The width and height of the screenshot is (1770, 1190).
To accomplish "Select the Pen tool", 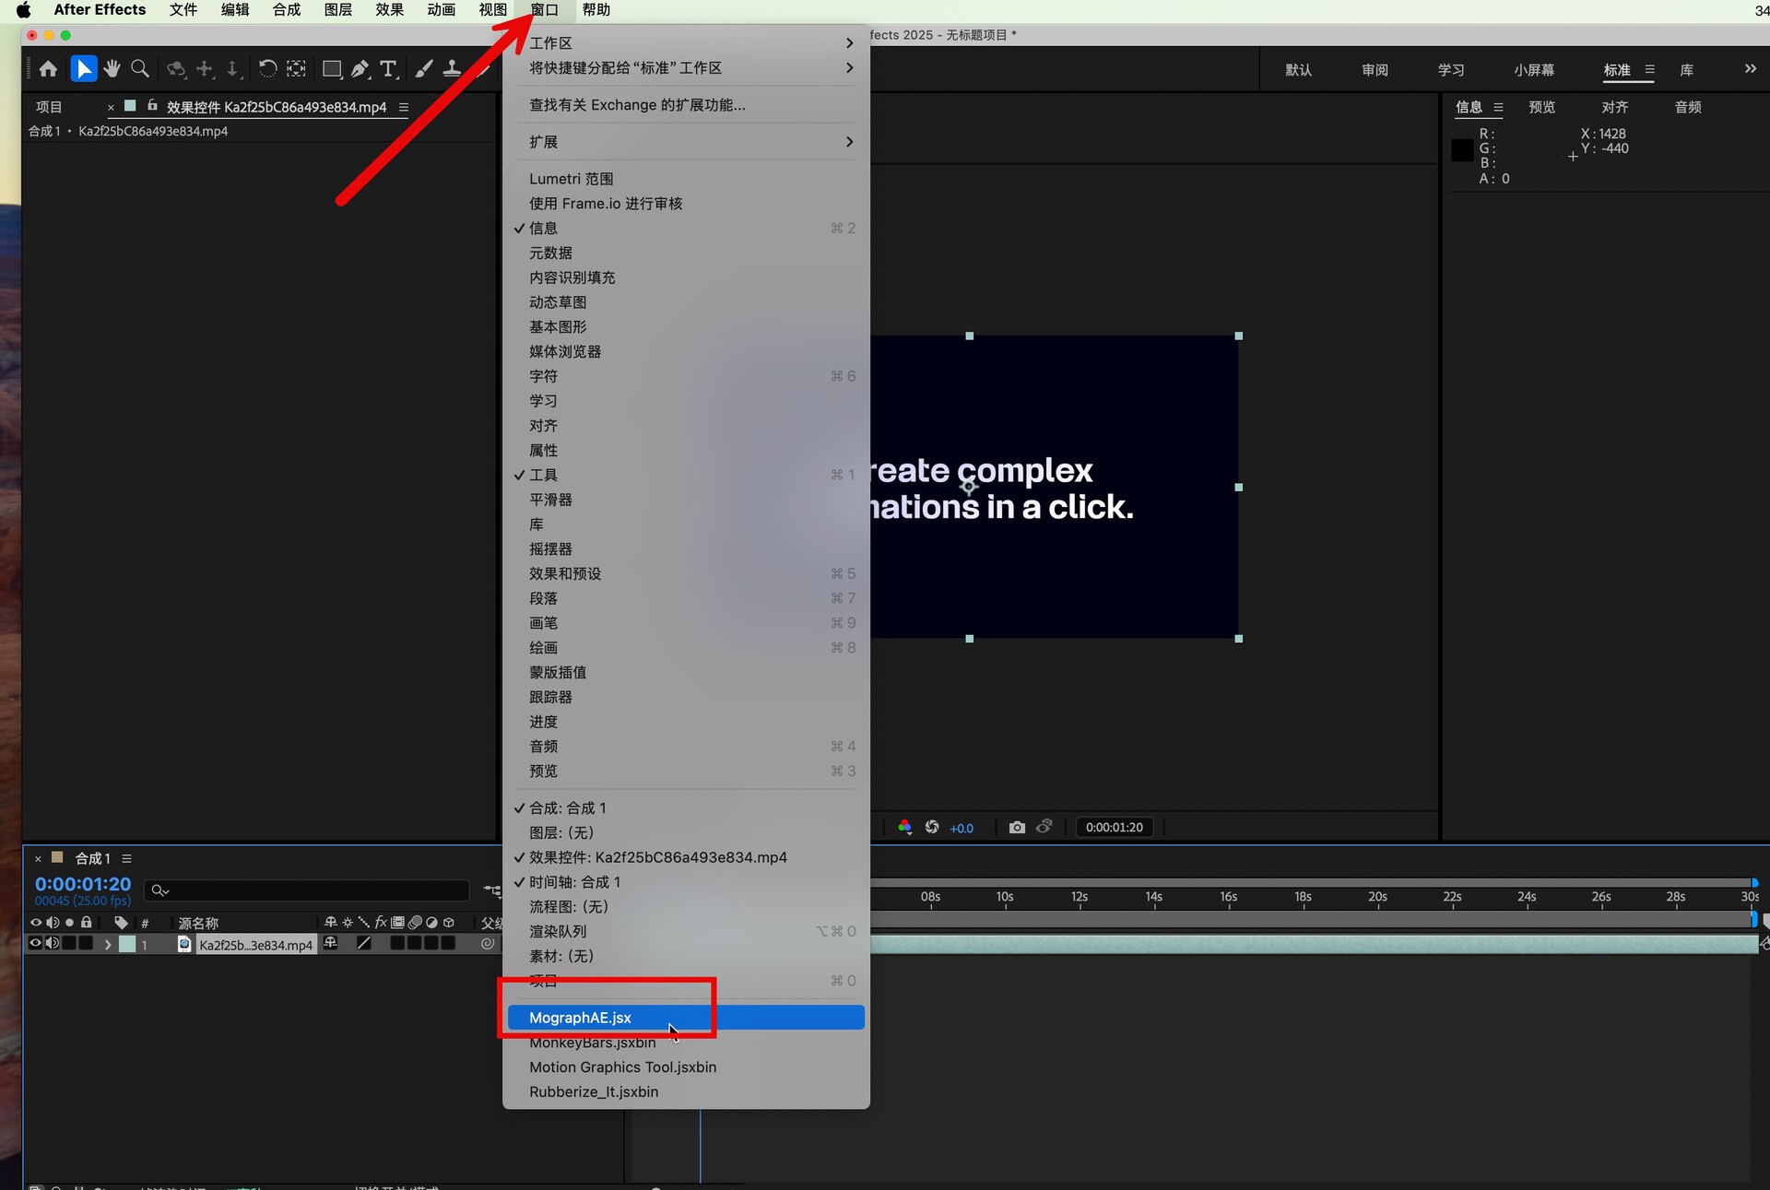I will pos(360,69).
